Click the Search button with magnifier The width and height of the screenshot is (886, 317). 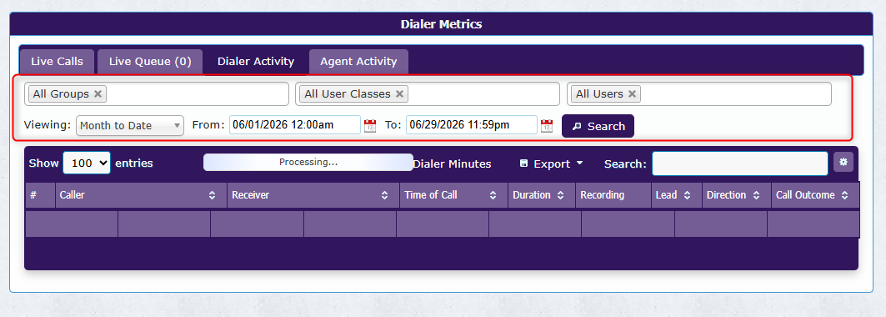point(598,126)
